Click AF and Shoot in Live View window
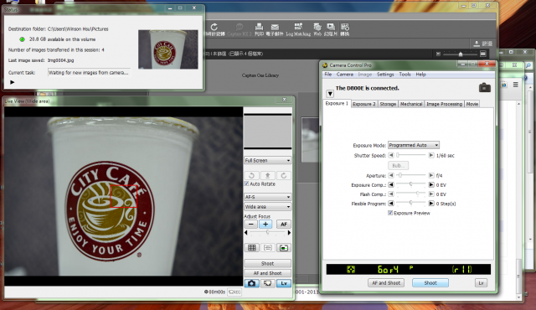Viewport: 536px width, 310px height. point(268,273)
